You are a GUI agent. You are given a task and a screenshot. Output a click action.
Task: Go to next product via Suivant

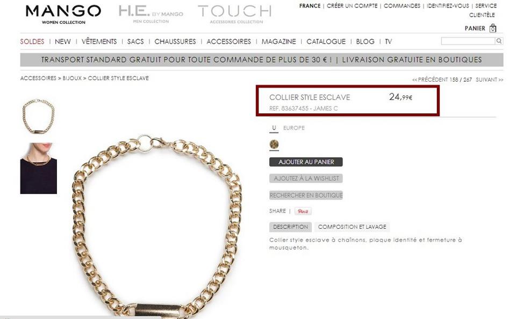489,79
